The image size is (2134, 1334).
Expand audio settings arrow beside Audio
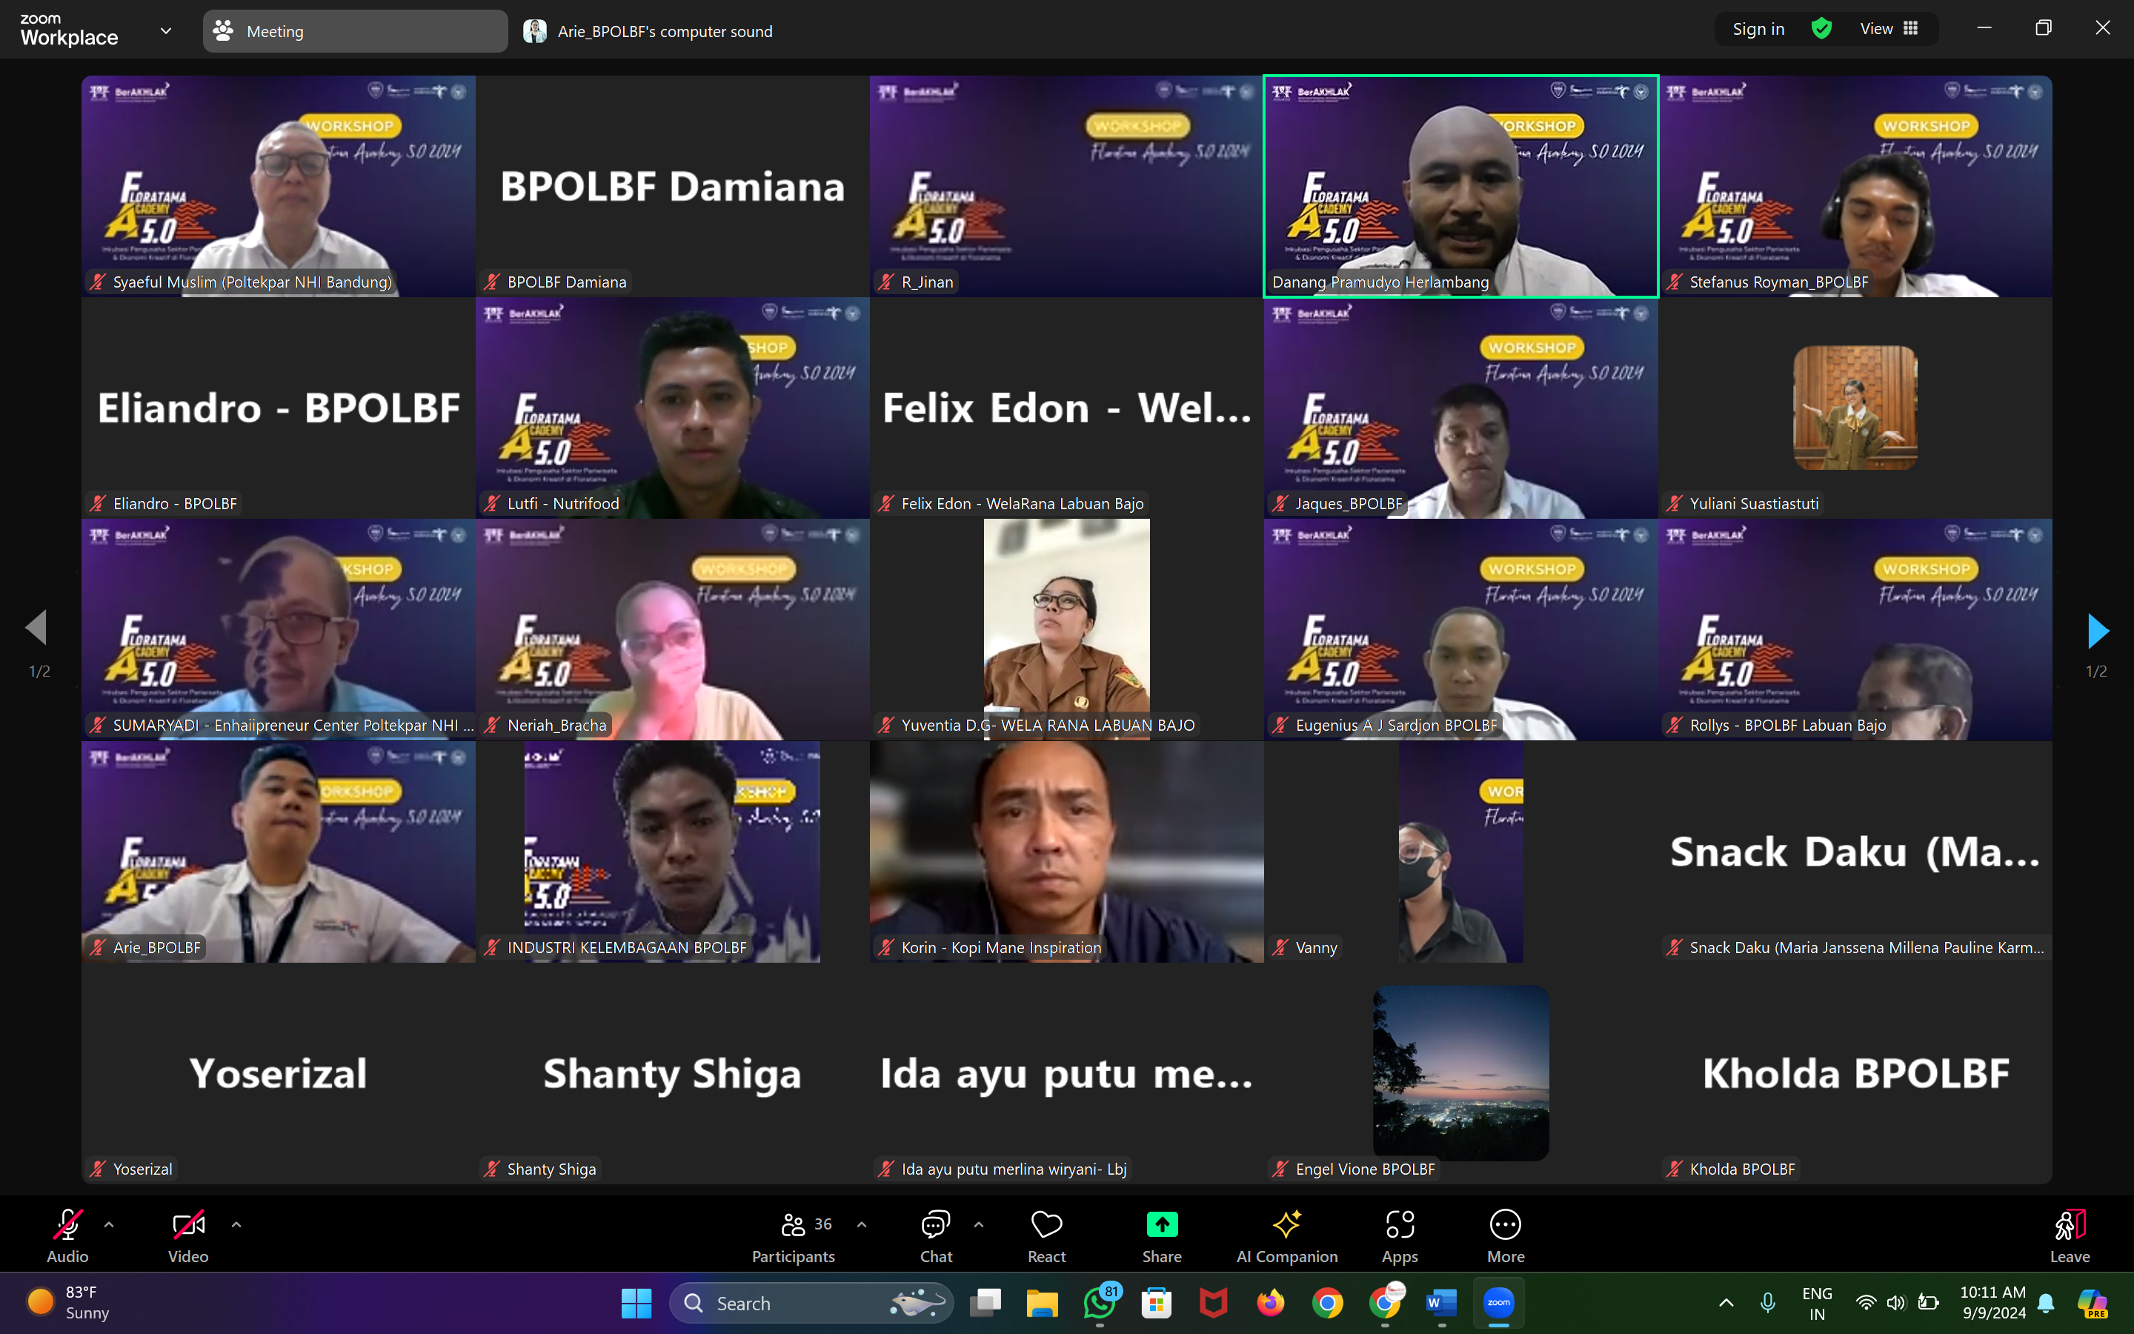(108, 1224)
